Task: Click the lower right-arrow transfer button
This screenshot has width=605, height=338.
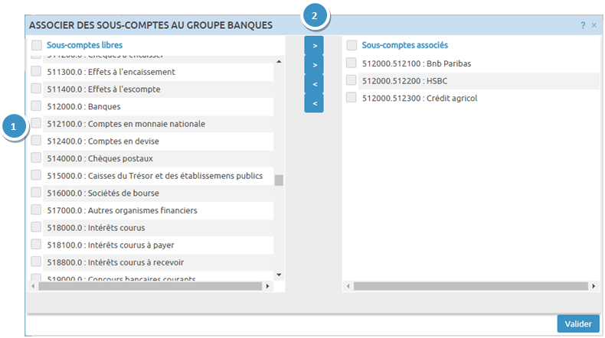Action: pos(314,65)
